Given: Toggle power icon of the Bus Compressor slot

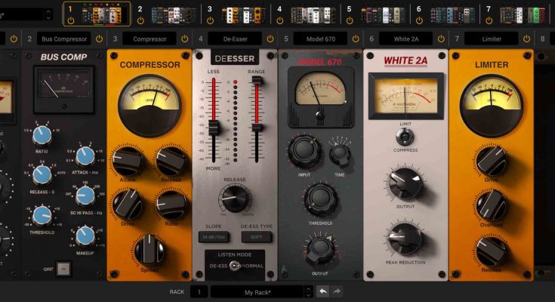Looking at the screenshot, I should [x=100, y=39].
